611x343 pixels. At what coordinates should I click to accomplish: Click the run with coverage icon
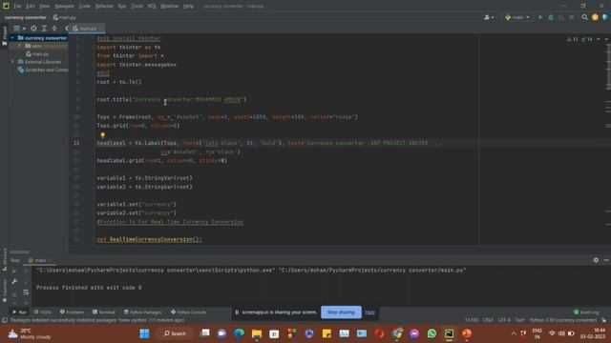tap(561, 17)
